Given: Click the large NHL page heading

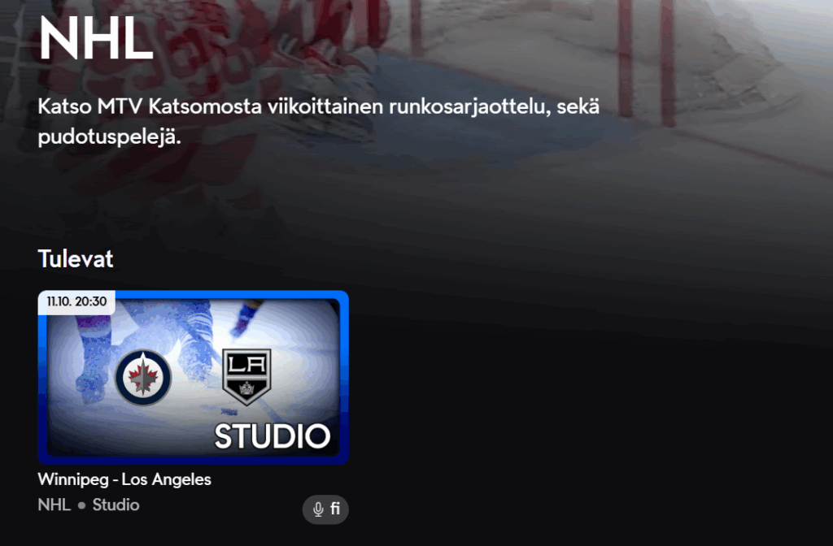Looking at the screenshot, I should pos(96,38).
